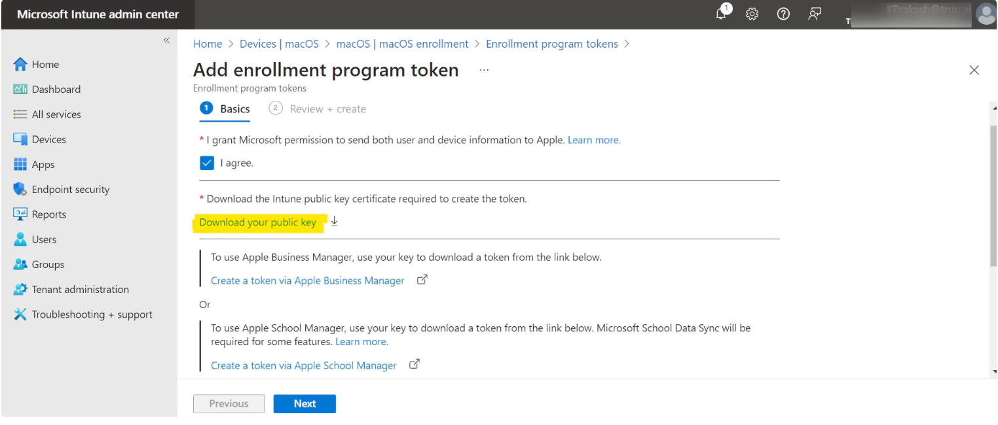The height and width of the screenshot is (425, 998).
Task: Open the feedback icon in header
Action: coord(815,14)
